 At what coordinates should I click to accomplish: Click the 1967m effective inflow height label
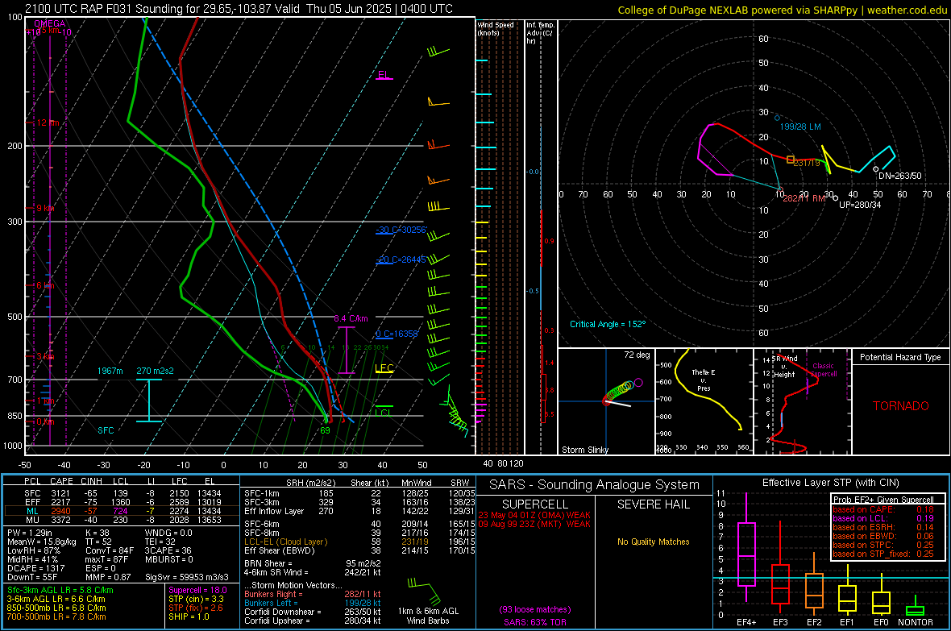tap(110, 371)
